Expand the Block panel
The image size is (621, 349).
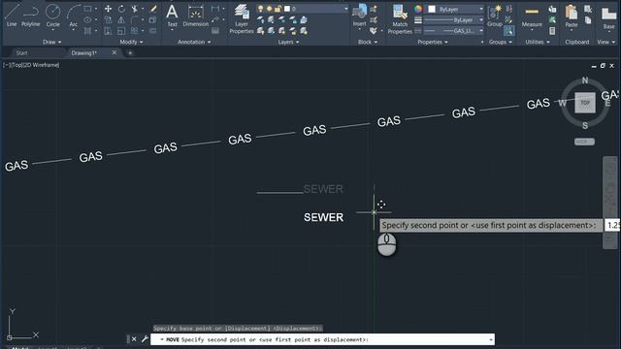coord(367,42)
